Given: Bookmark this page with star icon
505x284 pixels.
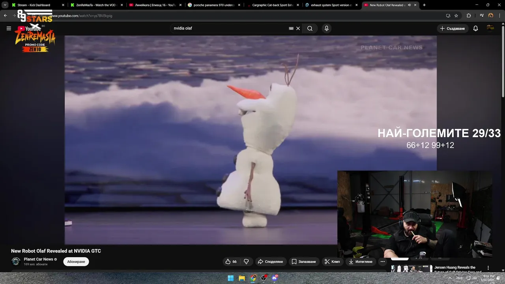Looking at the screenshot, I should tap(456, 16).
